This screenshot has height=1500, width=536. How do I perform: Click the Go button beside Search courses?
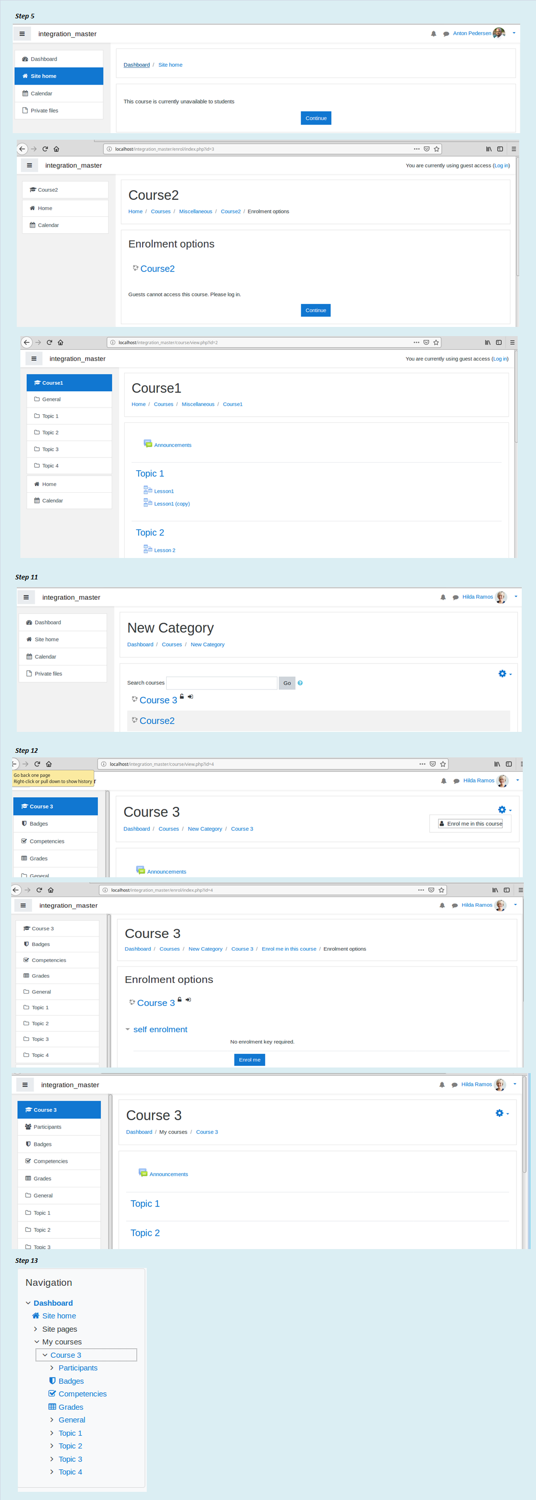287,683
